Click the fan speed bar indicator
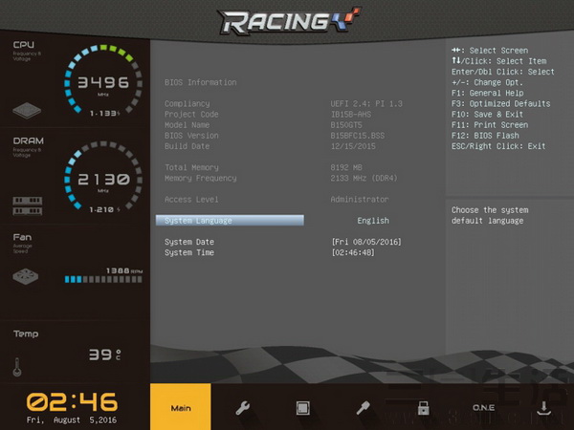 pos(103,279)
